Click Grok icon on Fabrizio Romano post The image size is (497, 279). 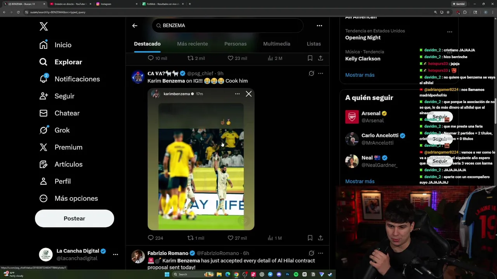click(x=311, y=253)
